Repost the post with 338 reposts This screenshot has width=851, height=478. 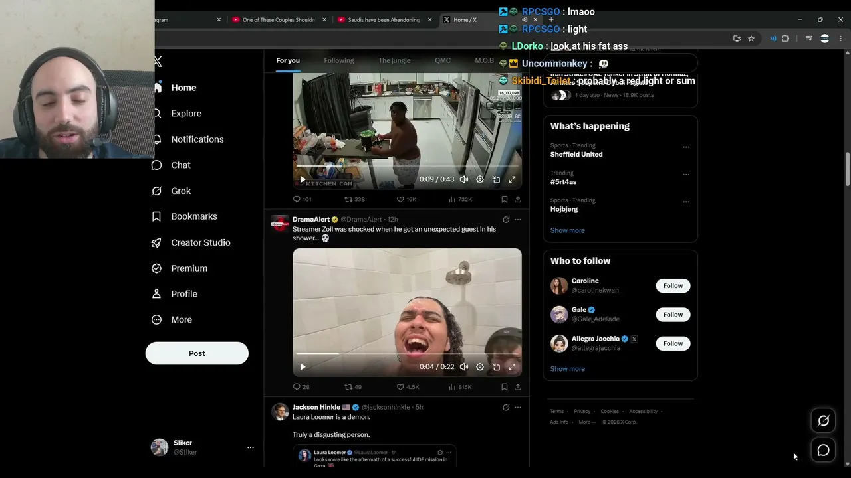pyautogui.click(x=354, y=199)
